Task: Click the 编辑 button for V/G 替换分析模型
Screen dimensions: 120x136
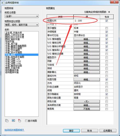Action: (87, 47)
